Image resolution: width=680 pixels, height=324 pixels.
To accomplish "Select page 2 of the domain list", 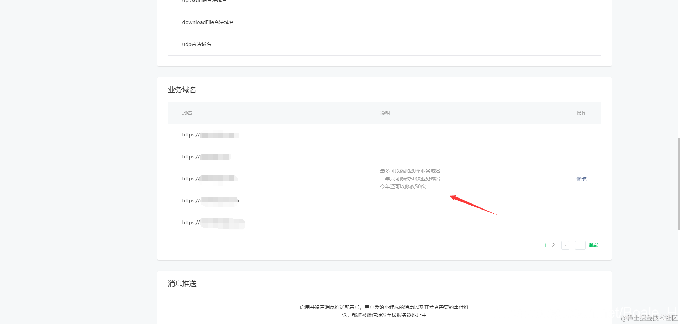I will pyautogui.click(x=553, y=245).
